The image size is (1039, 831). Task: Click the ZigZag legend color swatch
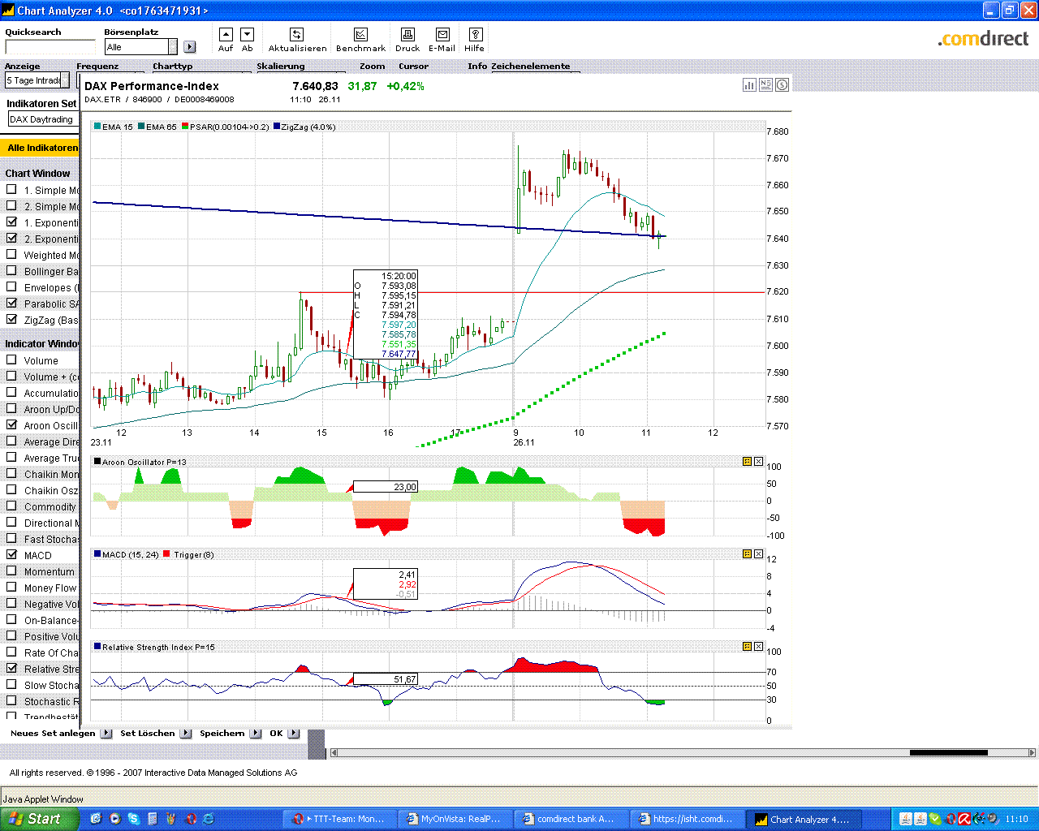[x=277, y=127]
